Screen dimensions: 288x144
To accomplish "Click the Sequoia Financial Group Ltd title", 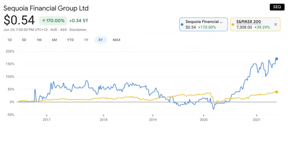I will coord(46,8).
